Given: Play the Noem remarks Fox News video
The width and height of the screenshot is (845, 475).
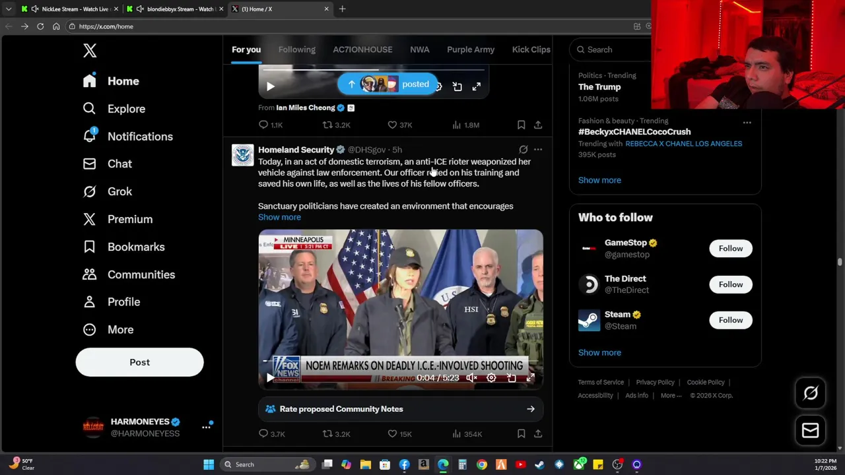Looking at the screenshot, I should point(270,378).
